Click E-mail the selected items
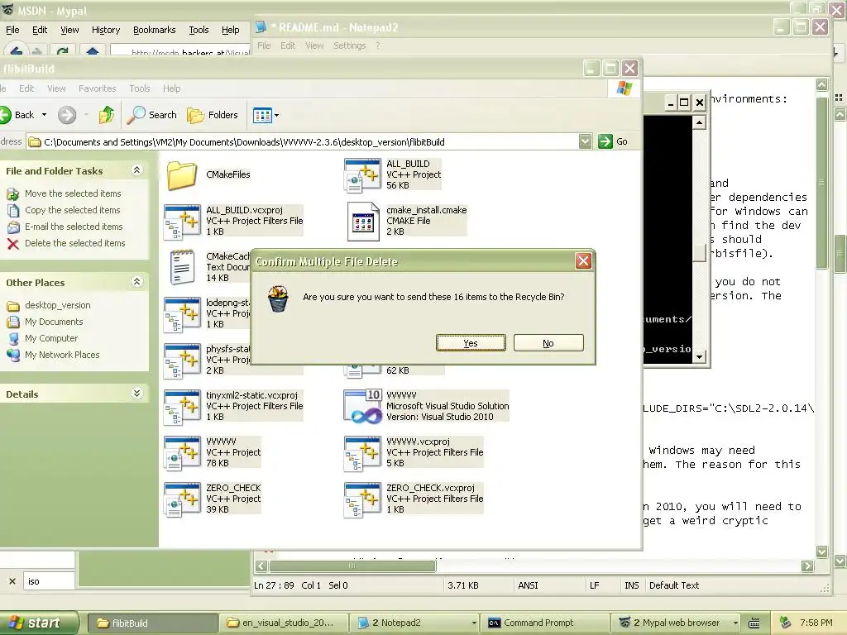The width and height of the screenshot is (847, 635). coord(74,227)
